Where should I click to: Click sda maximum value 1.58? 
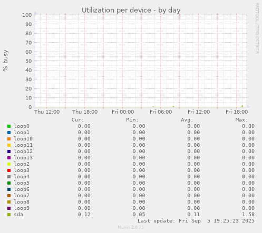[x=248, y=215]
